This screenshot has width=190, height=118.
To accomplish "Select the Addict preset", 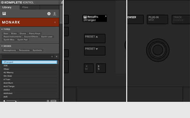I will pyautogui.click(x=29, y=90).
